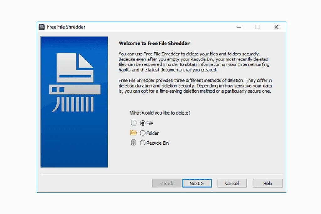The image size is (321, 214).
Task: Close the Free File Shredder window
Action: tap(276, 27)
